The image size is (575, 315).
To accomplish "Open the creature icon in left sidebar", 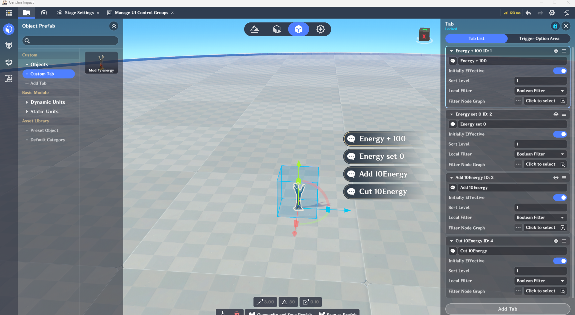I will click(x=9, y=45).
